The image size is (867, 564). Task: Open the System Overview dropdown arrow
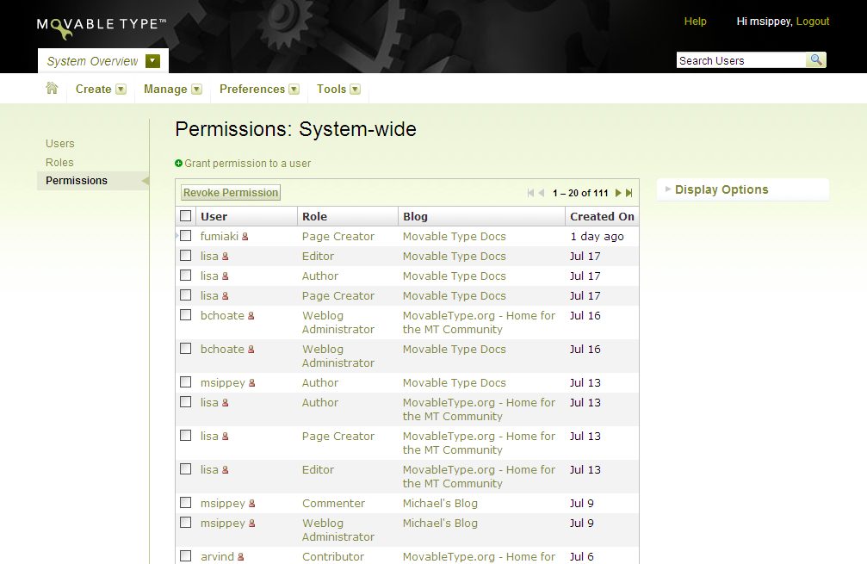coord(152,61)
